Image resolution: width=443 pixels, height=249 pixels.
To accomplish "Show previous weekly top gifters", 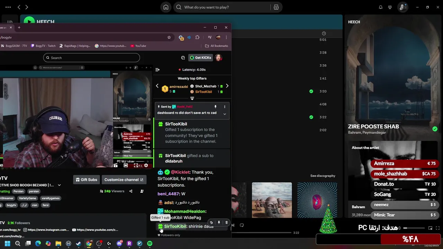I will pyautogui.click(x=157, y=86).
